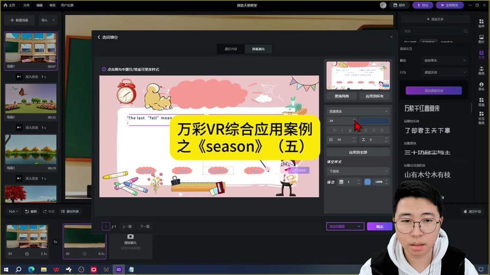This screenshot has height=275, width=490.
Task: Select timeline clip 02
Action: coord(84,241)
